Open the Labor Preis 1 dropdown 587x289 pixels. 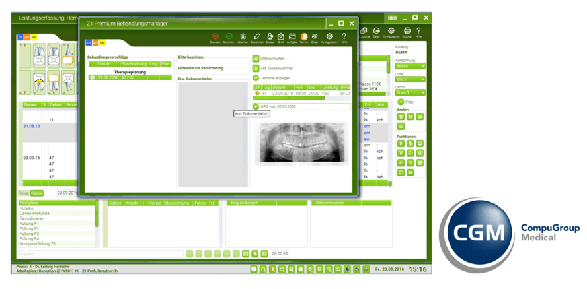click(x=410, y=92)
